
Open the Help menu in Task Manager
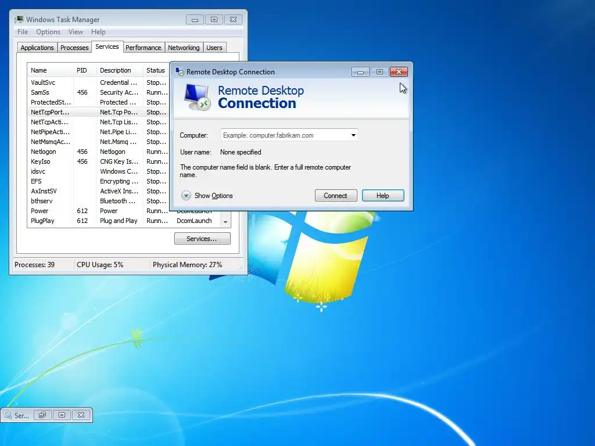[98, 32]
